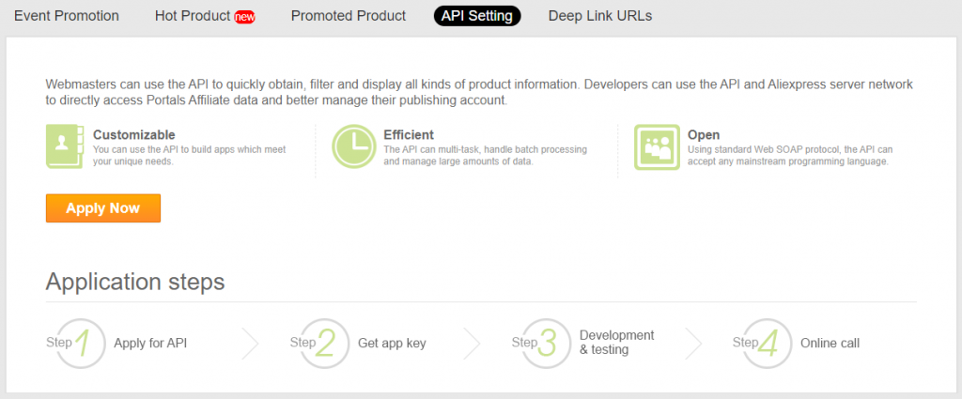
Task: Click the 'Development & testing' step label
Action: click(x=616, y=343)
